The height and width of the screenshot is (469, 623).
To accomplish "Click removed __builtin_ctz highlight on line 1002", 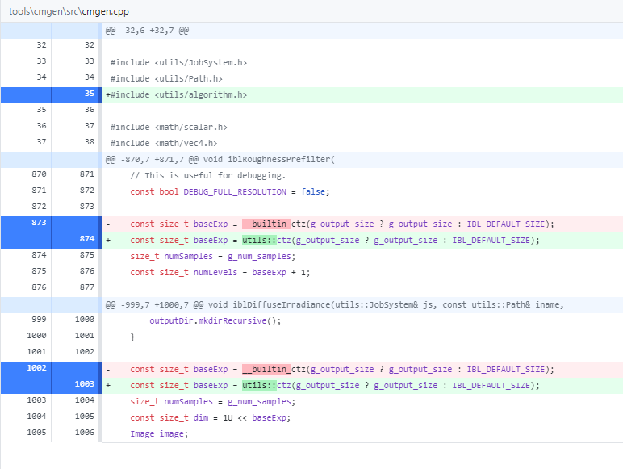I will click(266, 370).
